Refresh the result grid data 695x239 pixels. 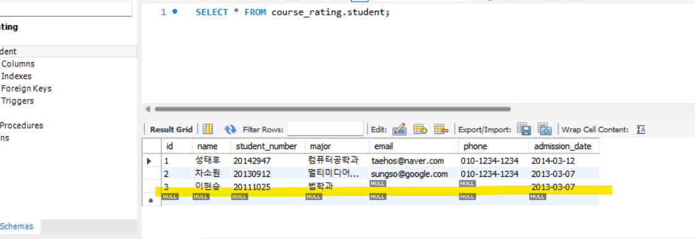click(230, 129)
